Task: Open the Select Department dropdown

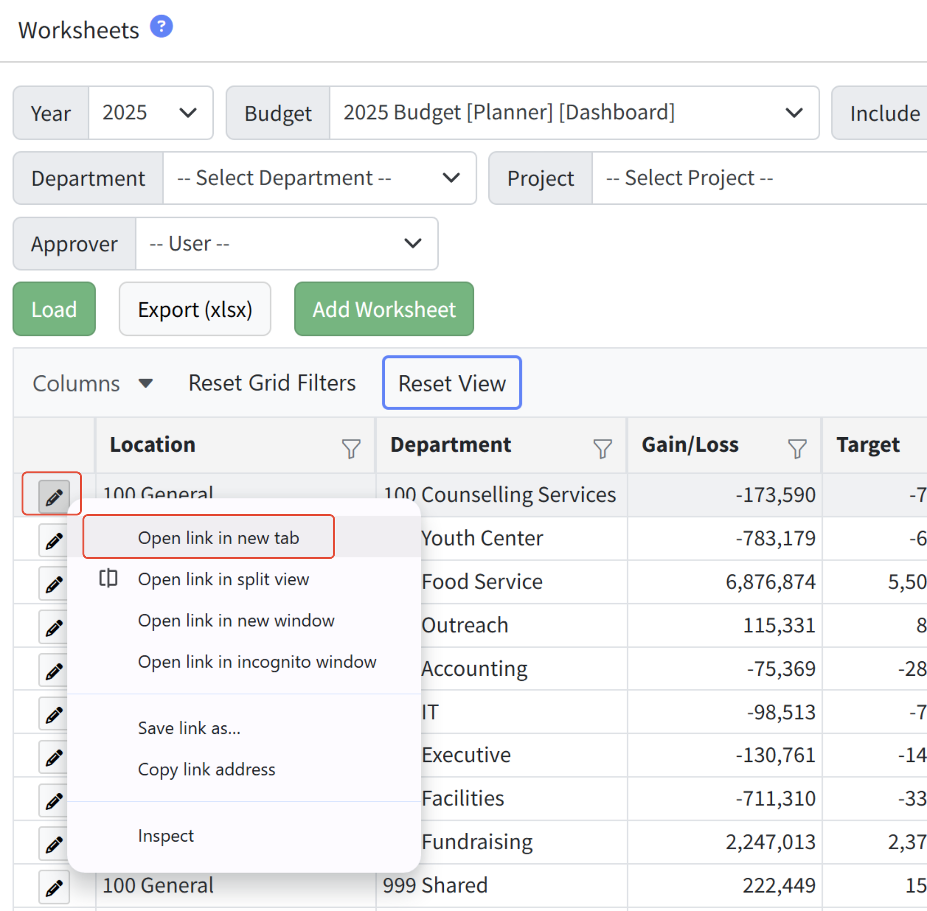Action: pos(319,179)
